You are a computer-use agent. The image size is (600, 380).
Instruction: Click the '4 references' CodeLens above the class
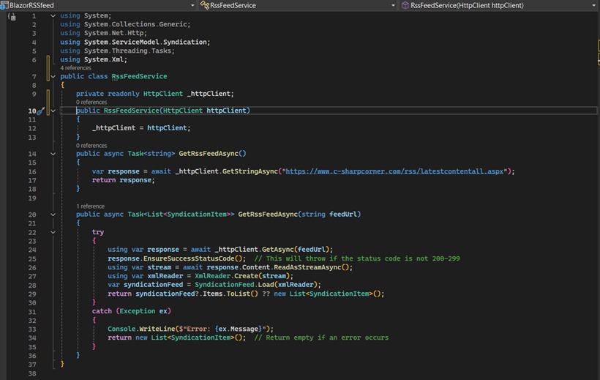pyautogui.click(x=76, y=68)
